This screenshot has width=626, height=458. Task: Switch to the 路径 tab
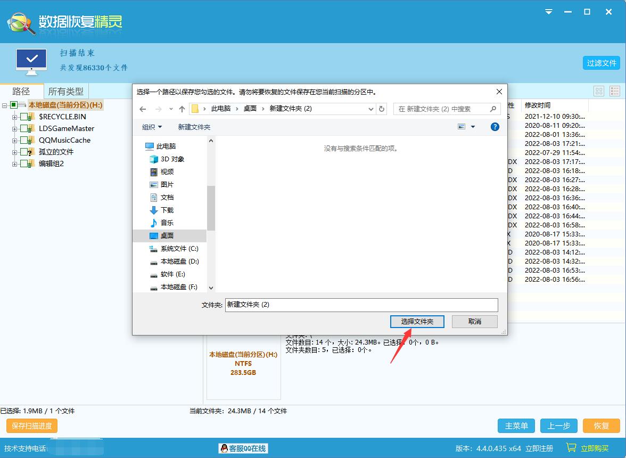pos(21,92)
